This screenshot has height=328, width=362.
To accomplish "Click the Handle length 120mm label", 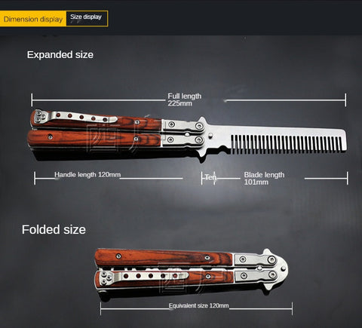I will click(x=87, y=174).
